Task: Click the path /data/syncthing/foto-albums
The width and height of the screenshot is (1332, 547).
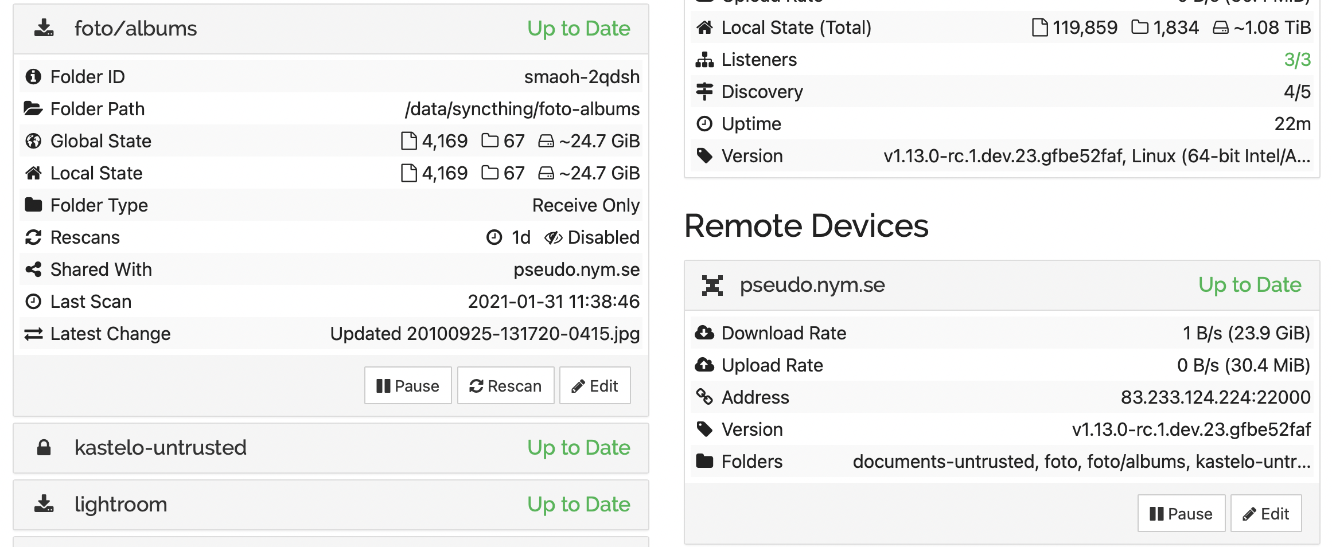Action: tap(522, 109)
